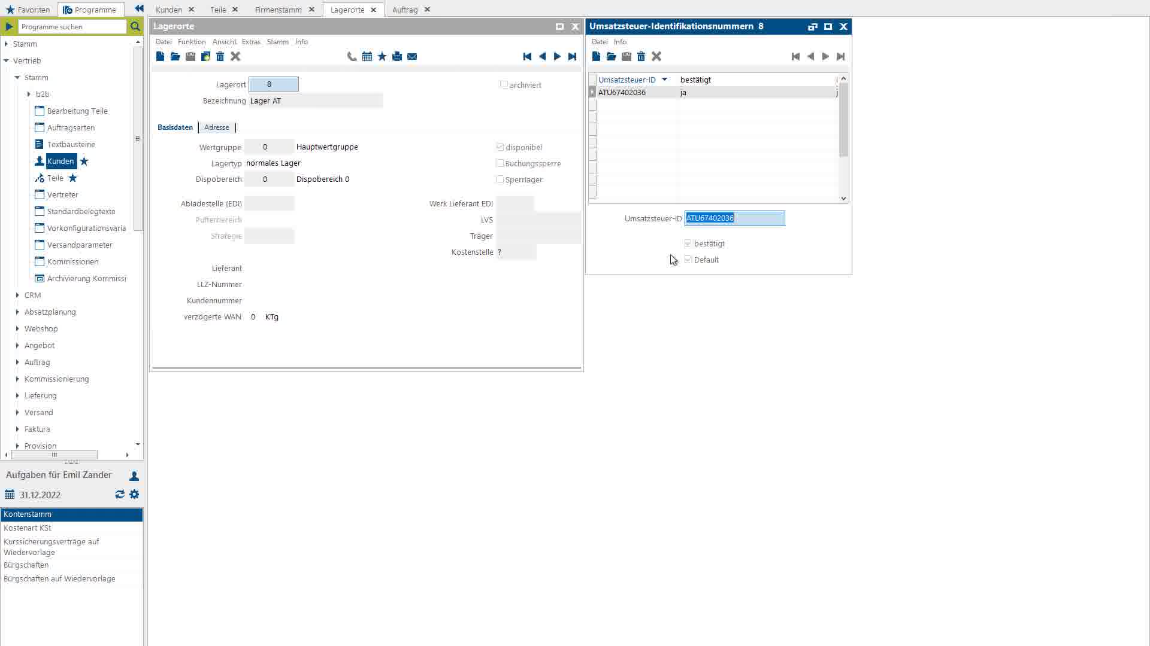The width and height of the screenshot is (1150, 646).
Task: Open Versandparameter in the tree
Action: 80,245
